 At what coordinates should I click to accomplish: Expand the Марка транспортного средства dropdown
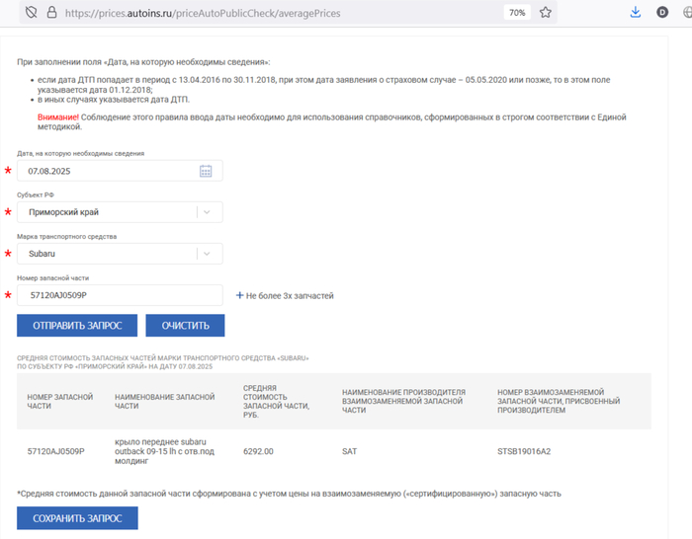[206, 254]
